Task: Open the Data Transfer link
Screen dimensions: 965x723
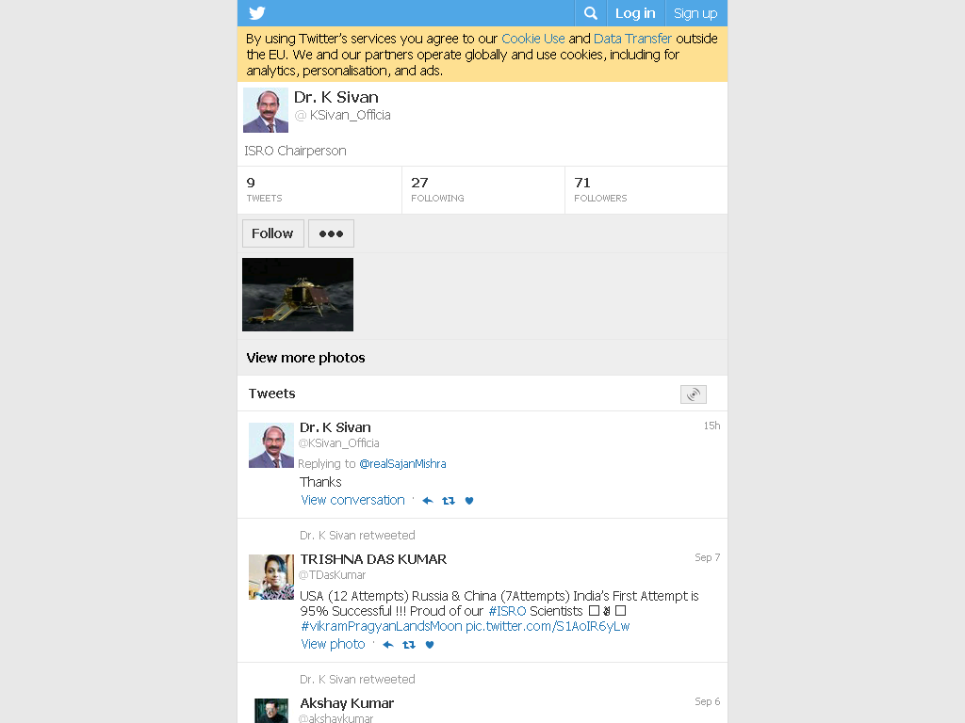Action: pos(632,39)
